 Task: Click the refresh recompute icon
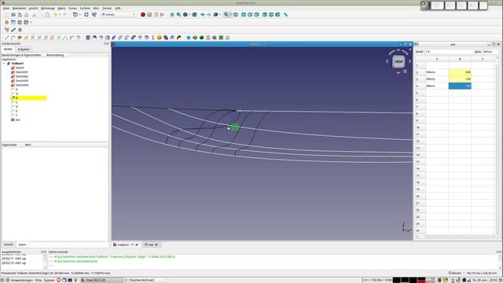(x=86, y=14)
